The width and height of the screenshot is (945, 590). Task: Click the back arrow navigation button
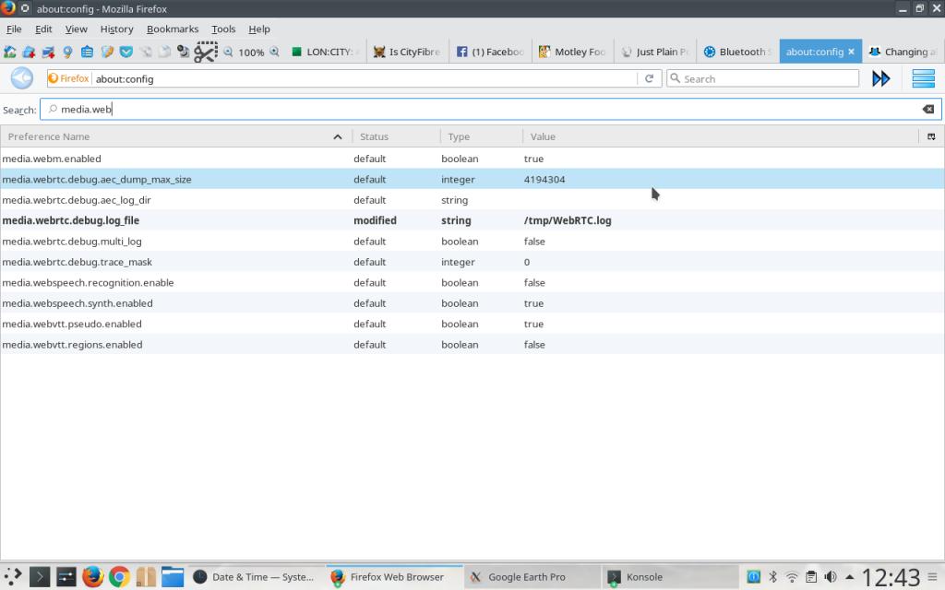[21, 78]
